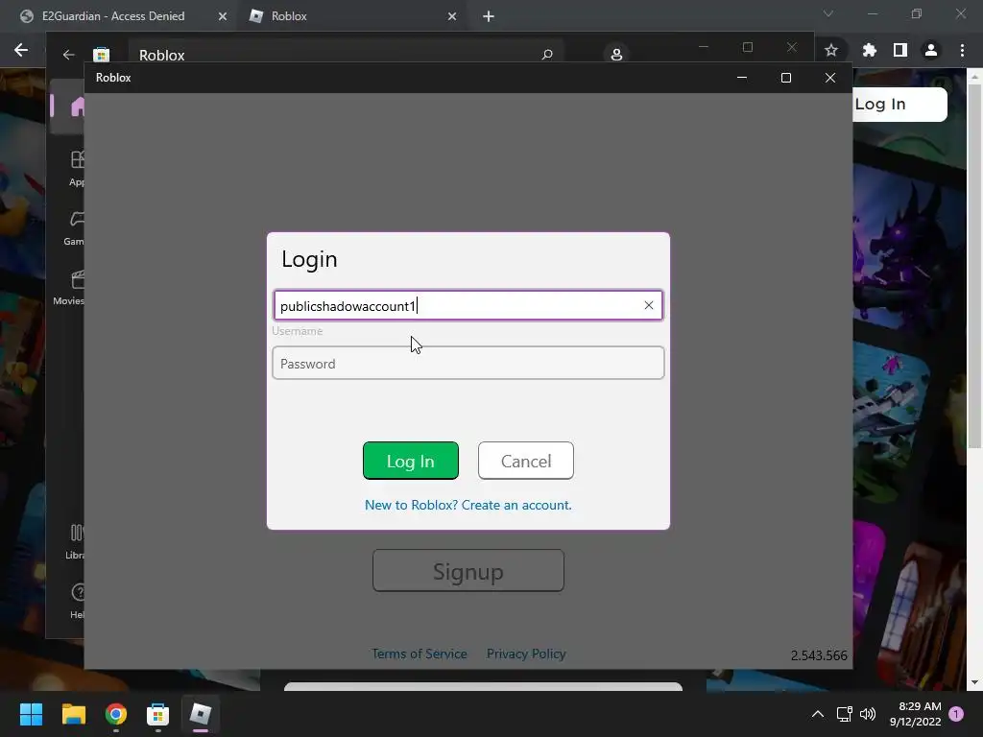Screen dimensions: 983x737
Task: Clear the username field with X icon
Action: (x=649, y=305)
